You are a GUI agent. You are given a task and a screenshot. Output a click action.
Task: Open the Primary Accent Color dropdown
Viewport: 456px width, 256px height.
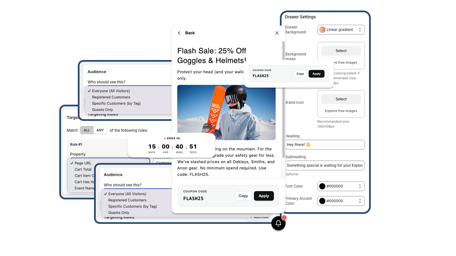pyautogui.click(x=341, y=201)
